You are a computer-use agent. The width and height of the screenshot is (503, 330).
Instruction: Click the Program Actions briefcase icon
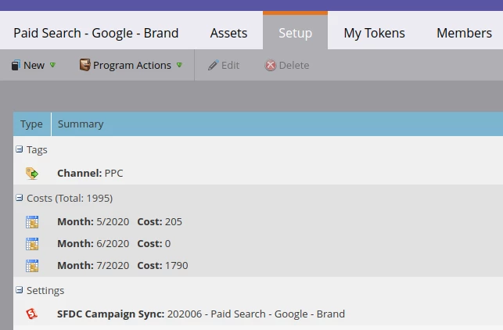coord(84,66)
